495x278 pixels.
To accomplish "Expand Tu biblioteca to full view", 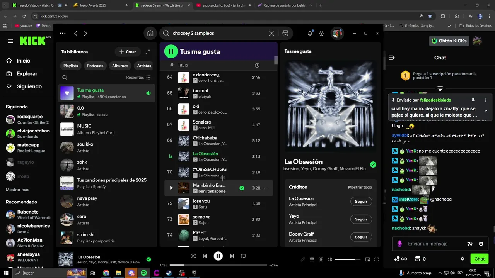I will click(147, 52).
